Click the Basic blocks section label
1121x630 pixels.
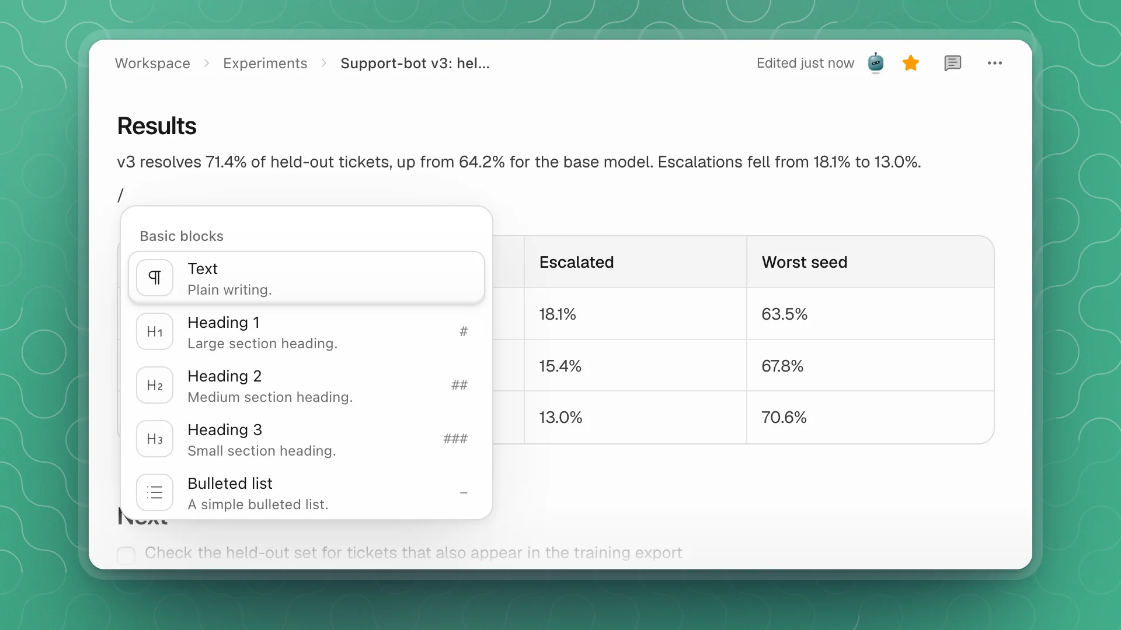pos(182,236)
